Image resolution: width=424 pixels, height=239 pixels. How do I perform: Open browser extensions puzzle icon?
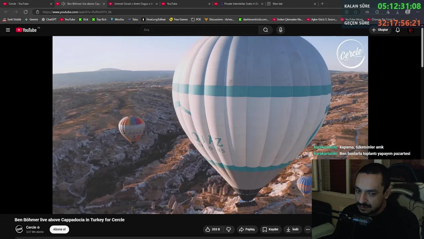[x=377, y=12]
